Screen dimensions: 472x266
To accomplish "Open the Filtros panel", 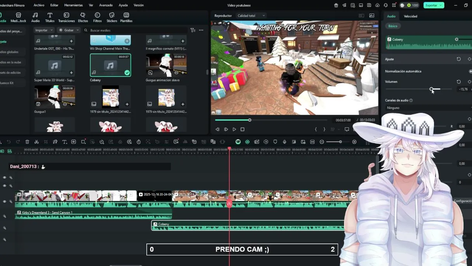I will click(97, 17).
